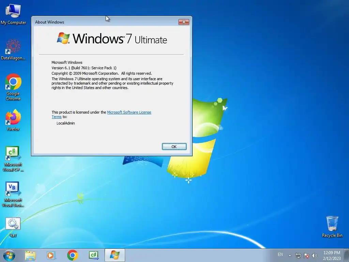Click the Copyright 2009 Microsoft text
The width and height of the screenshot is (349, 262).
coord(102,73)
